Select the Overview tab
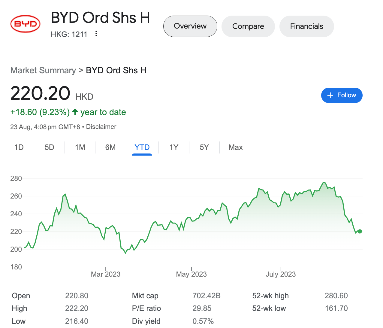The image size is (383, 328). (190, 26)
